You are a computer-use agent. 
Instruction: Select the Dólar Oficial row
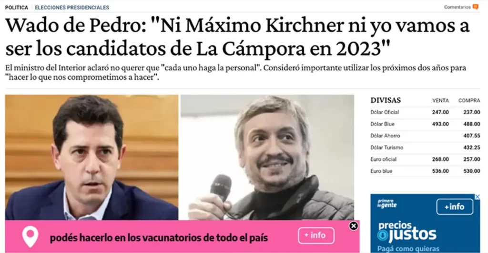[x=425, y=112]
